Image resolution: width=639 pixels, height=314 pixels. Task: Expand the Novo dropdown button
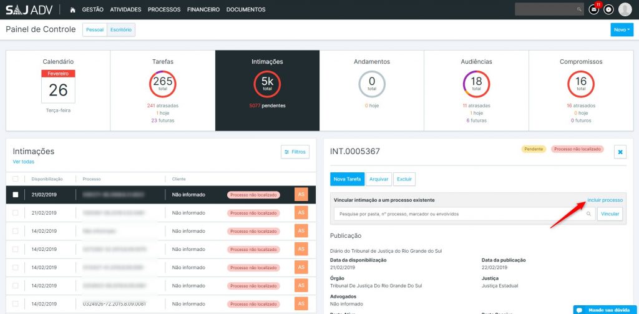coord(622,29)
